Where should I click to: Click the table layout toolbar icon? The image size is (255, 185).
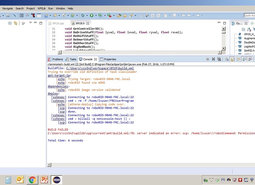(39, 16)
